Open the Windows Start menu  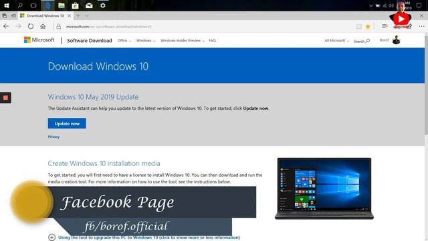(x=7, y=5)
